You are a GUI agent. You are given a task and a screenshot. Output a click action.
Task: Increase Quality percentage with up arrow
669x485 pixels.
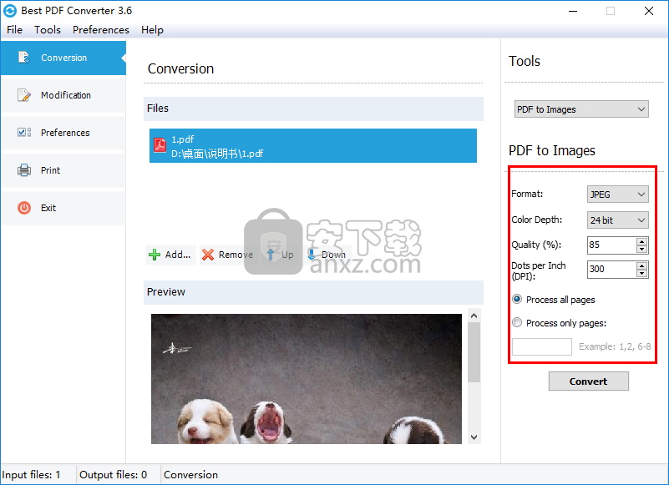(641, 241)
